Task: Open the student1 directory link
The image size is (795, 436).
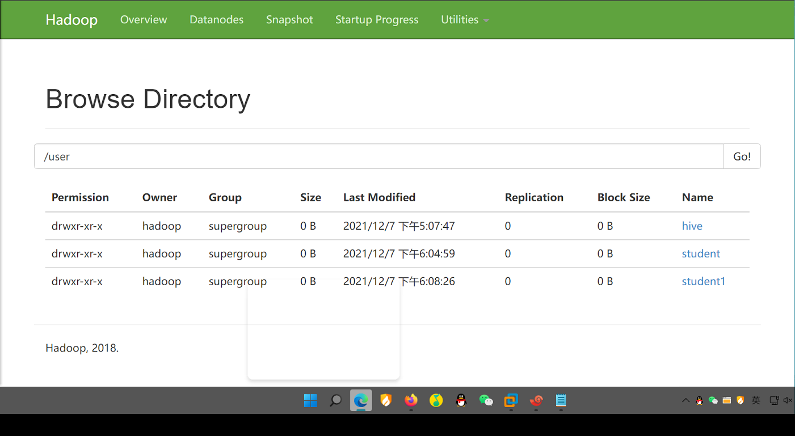Action: 704,281
